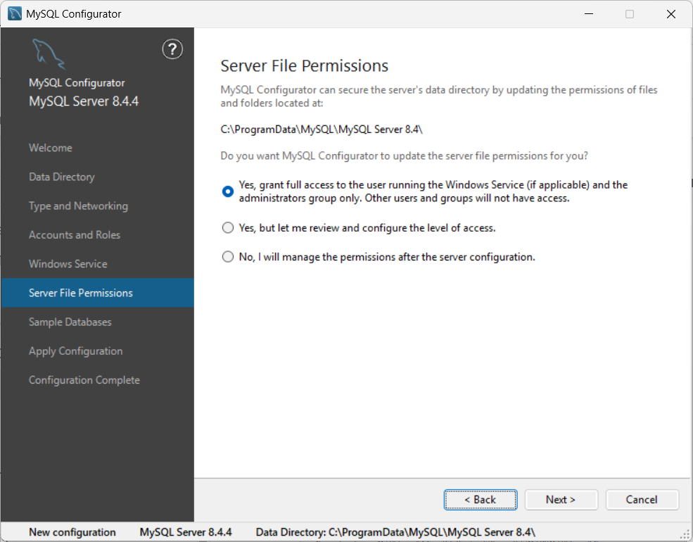Image resolution: width=693 pixels, height=542 pixels.
Task: Open the Accounts and Roles step
Action: [x=73, y=234]
